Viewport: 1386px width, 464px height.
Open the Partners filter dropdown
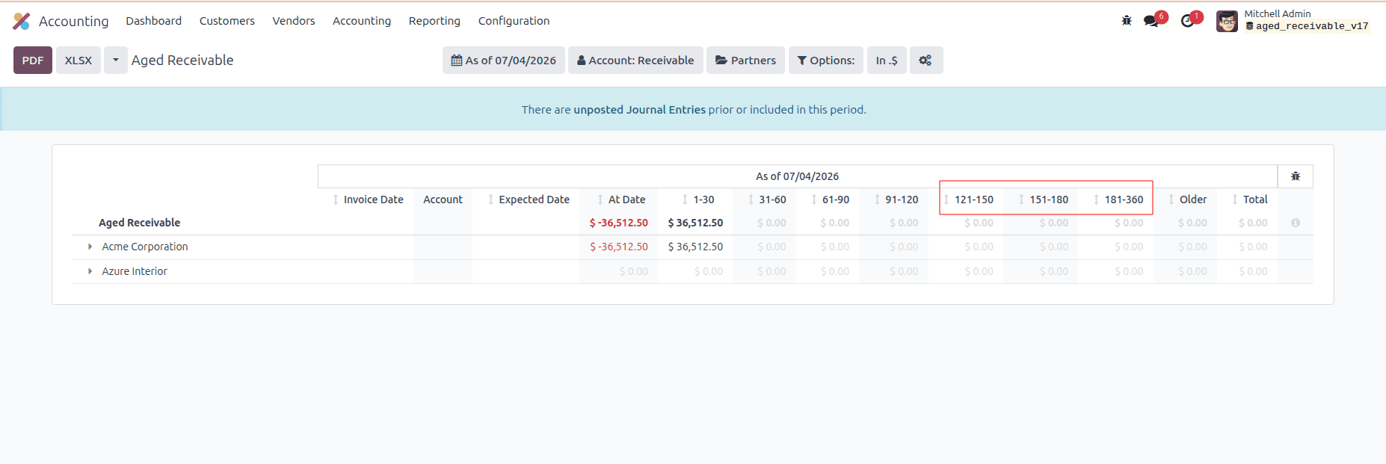[x=745, y=61]
